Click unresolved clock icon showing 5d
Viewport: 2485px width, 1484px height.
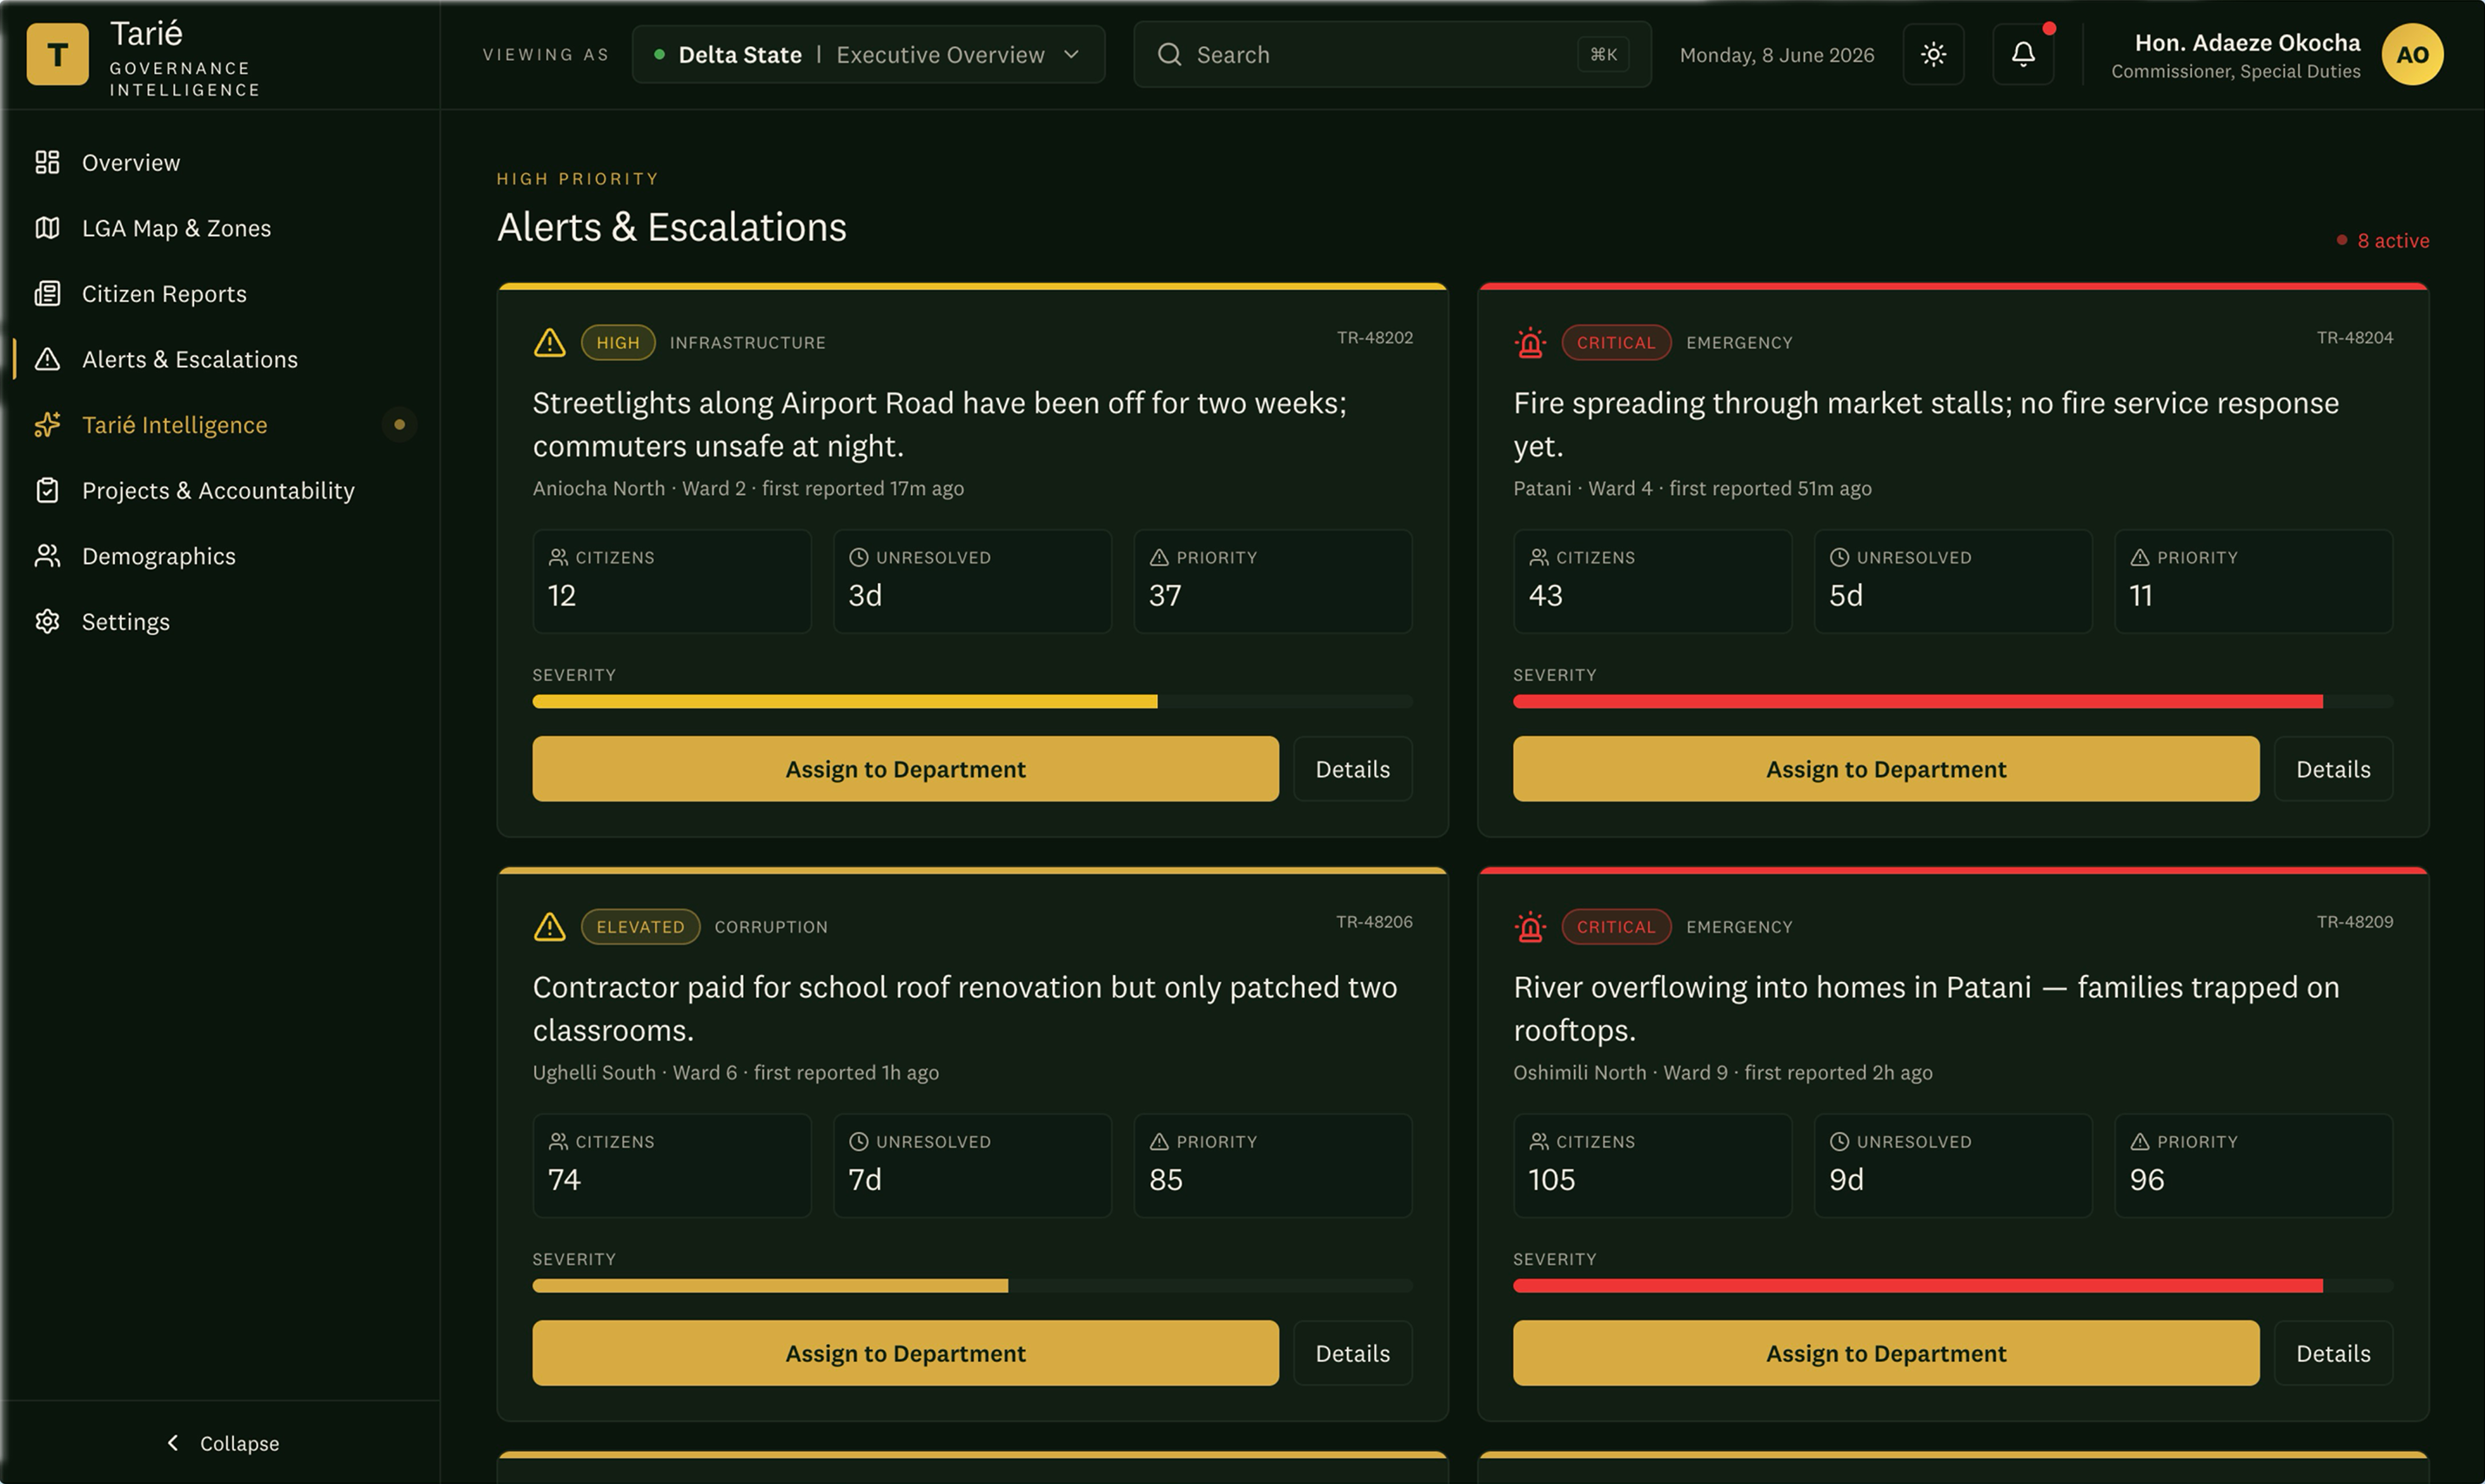tap(1839, 557)
